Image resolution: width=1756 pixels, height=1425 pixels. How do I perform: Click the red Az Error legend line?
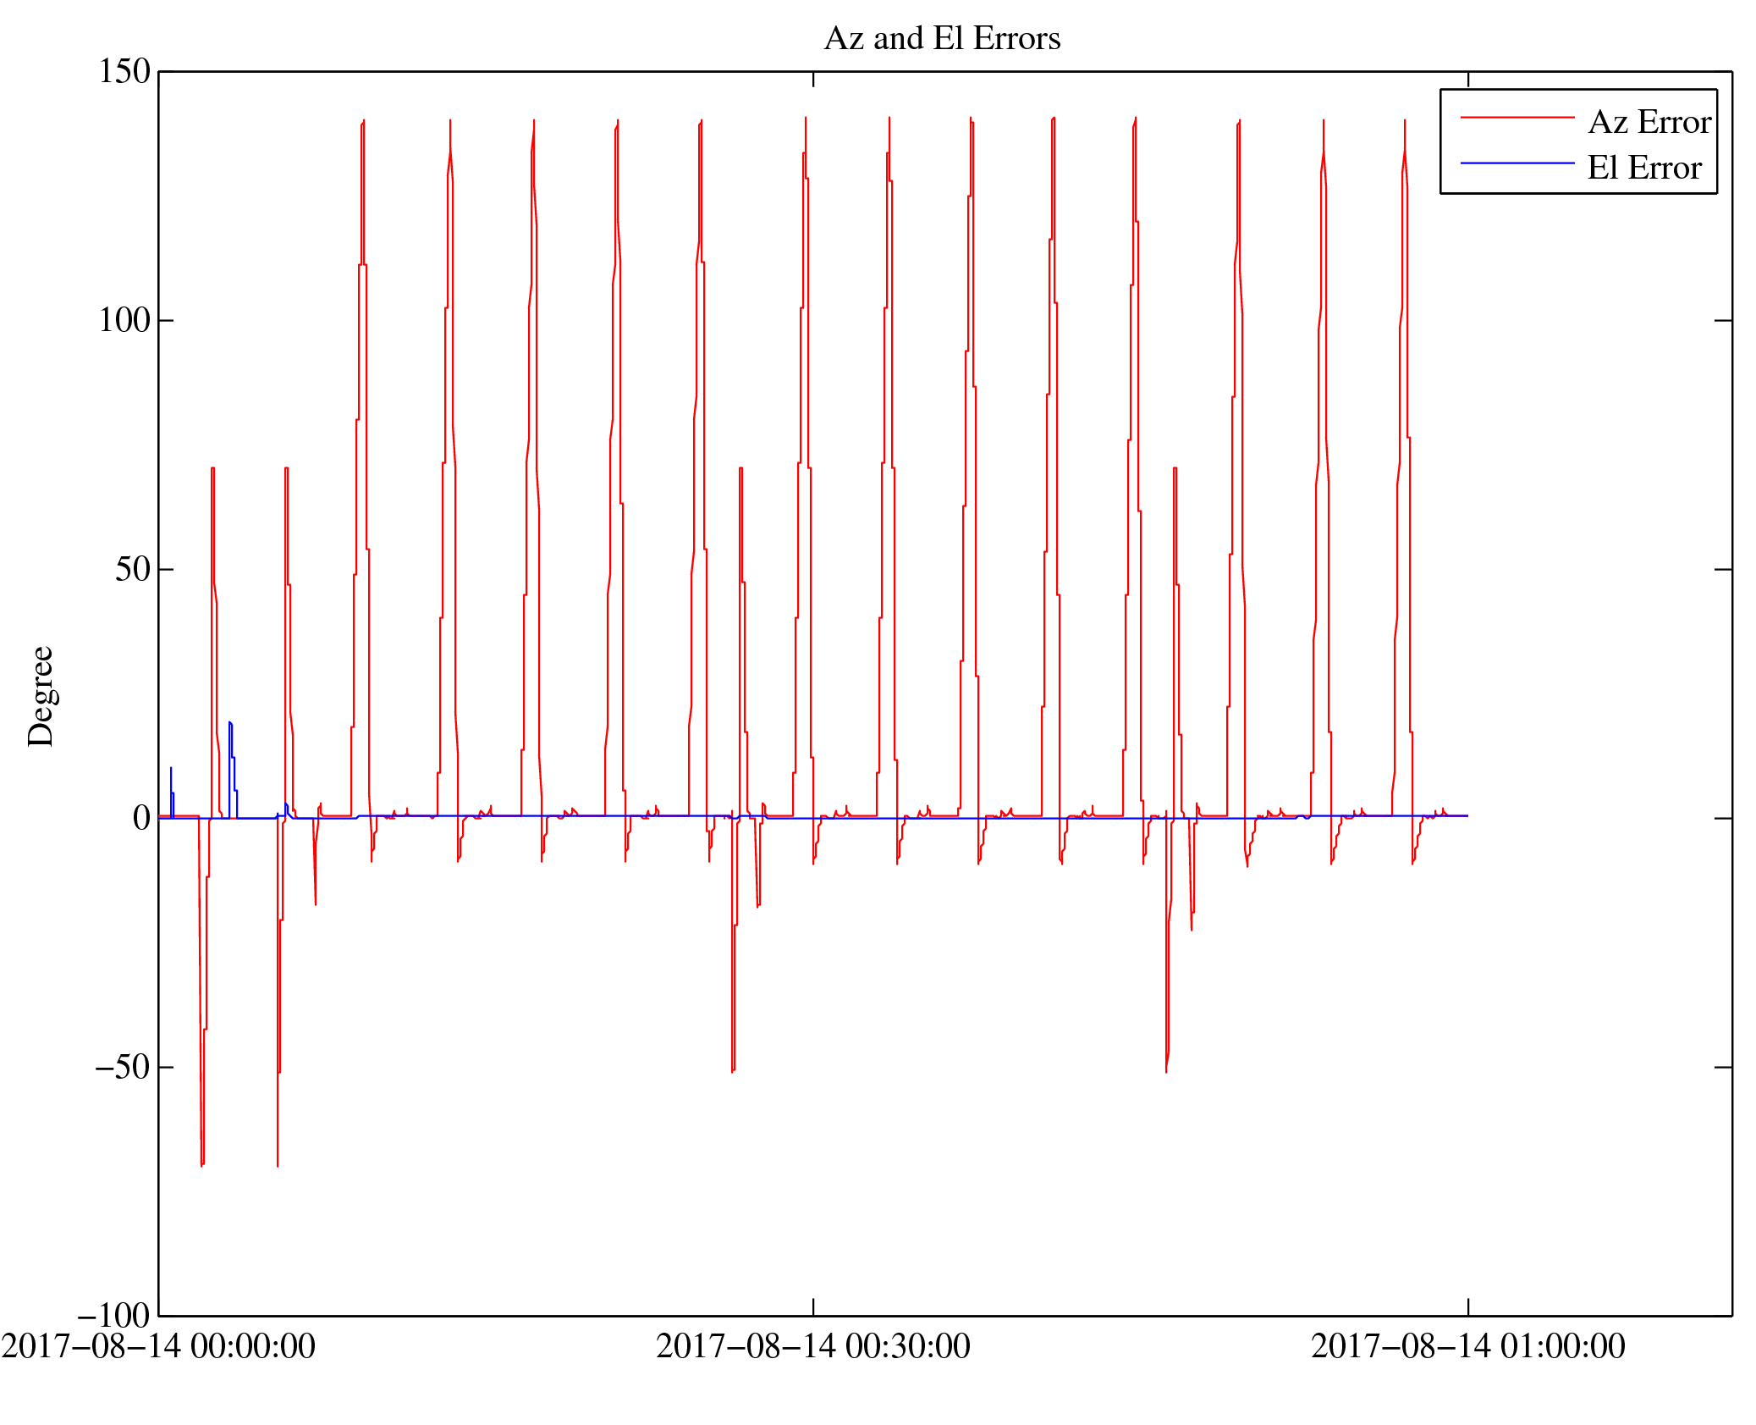[1517, 118]
